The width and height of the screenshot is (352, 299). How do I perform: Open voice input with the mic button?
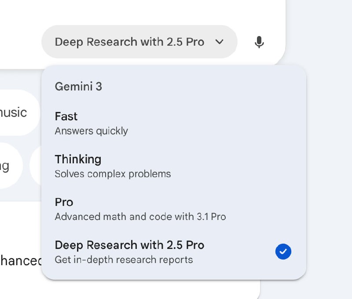tap(259, 42)
